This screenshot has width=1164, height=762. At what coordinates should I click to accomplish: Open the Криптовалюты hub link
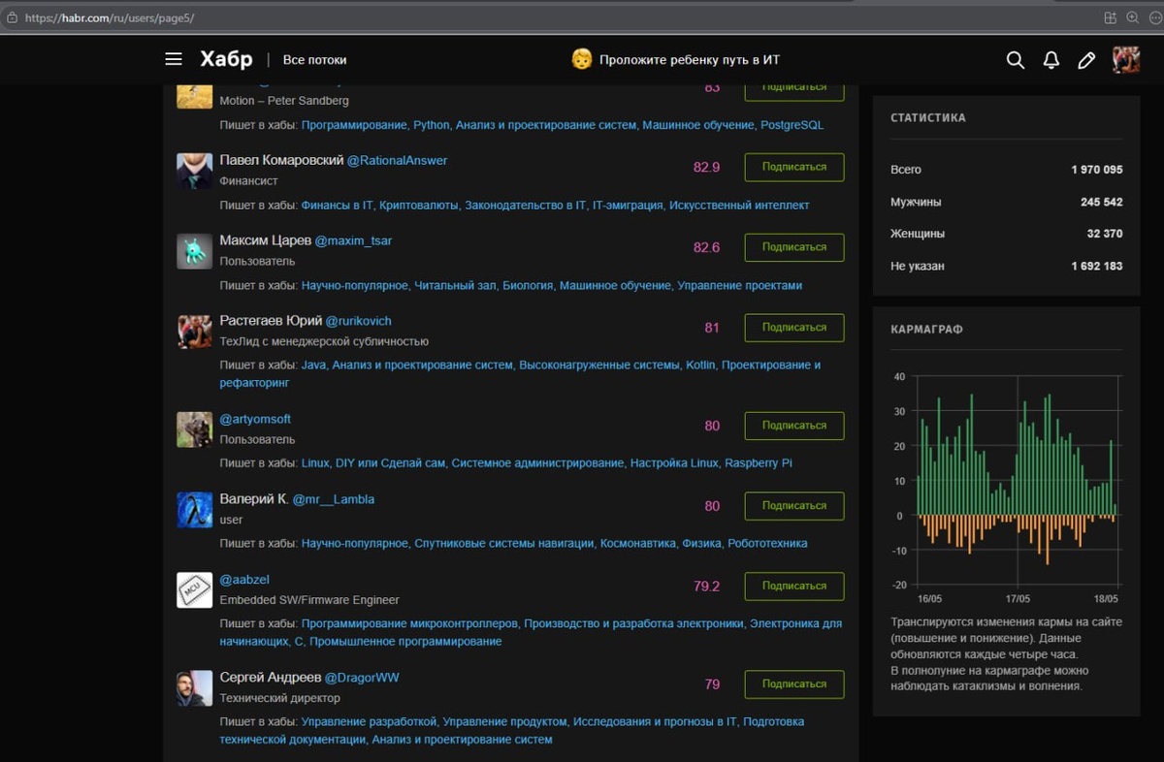click(x=418, y=206)
